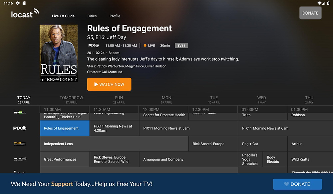Select the Beautiful, Thicker Hair! program

65,117
